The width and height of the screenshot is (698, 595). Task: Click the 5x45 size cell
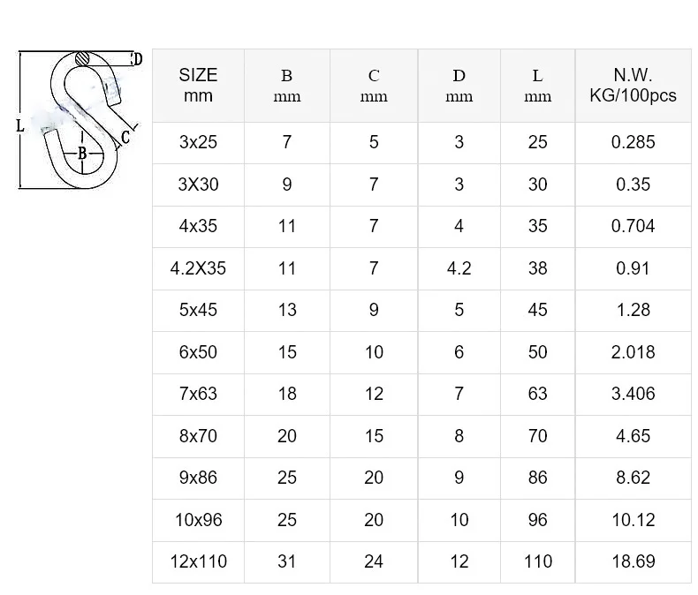pyautogui.click(x=198, y=310)
